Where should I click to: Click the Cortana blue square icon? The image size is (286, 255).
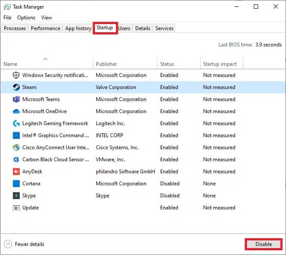16,184
